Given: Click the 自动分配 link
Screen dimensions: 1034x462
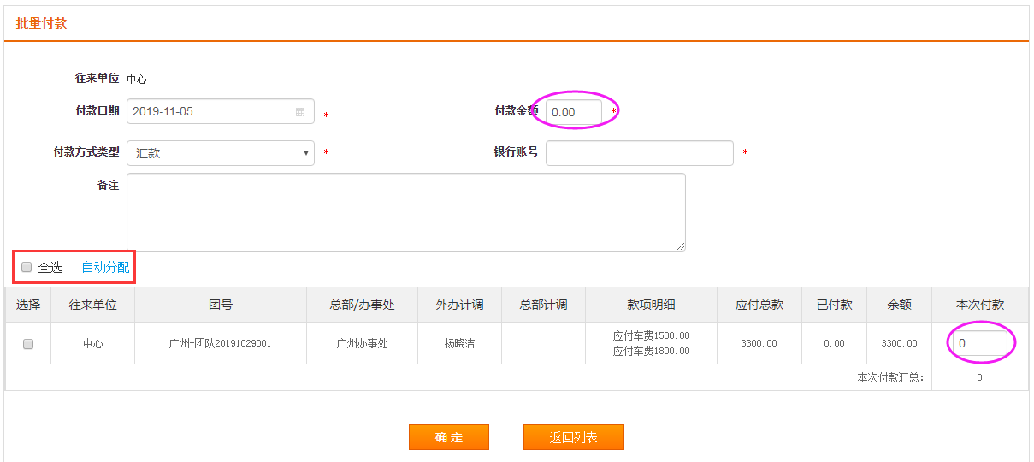Looking at the screenshot, I should pos(105,268).
